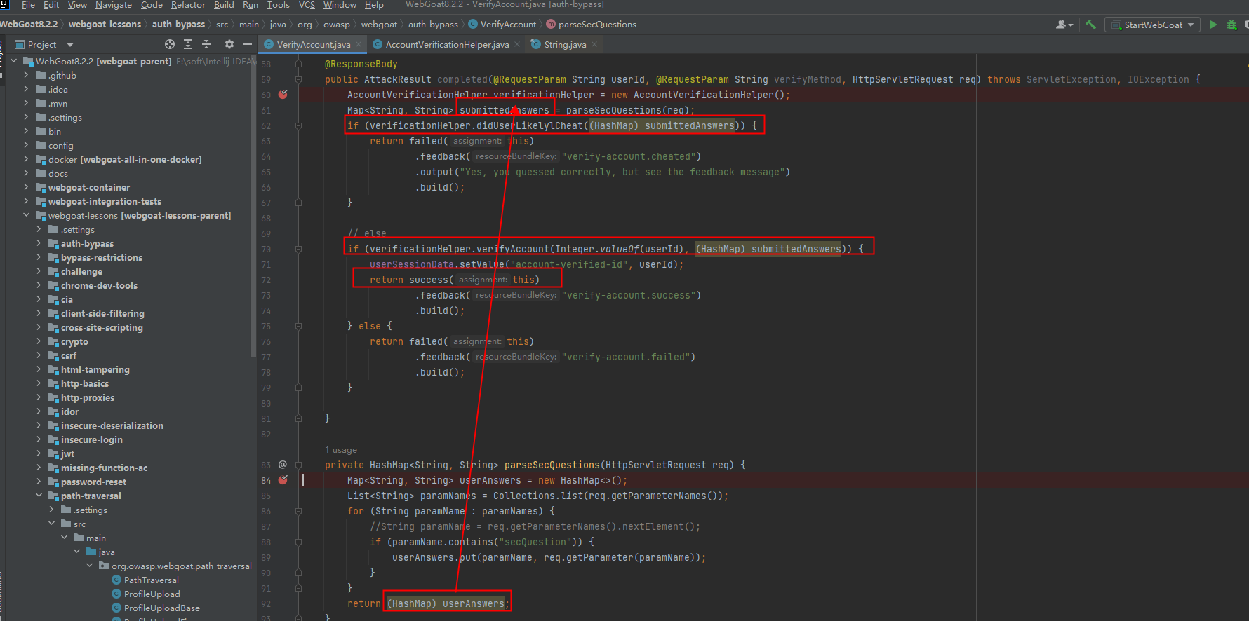Click webgoat-lessons breadcrumb
Image resolution: width=1249 pixels, height=621 pixels.
click(105, 25)
